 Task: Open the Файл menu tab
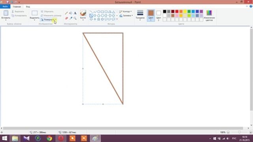pos(5,7)
